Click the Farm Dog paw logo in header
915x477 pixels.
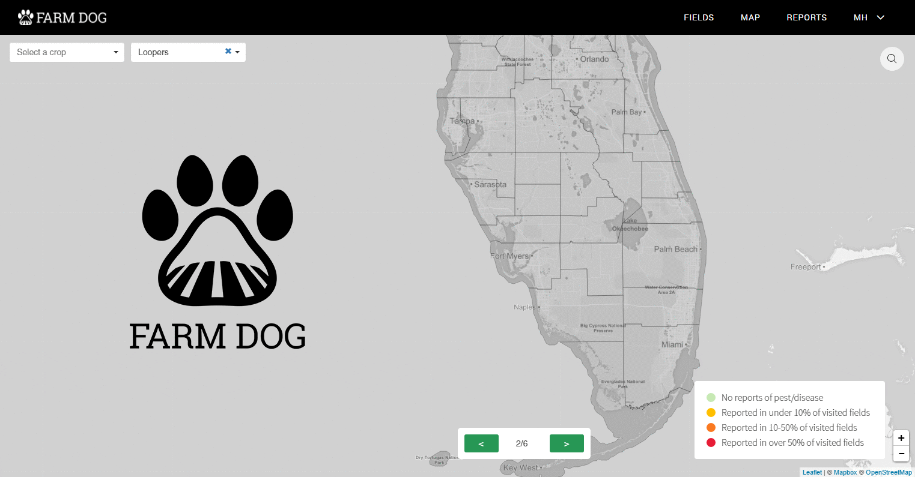pos(25,17)
